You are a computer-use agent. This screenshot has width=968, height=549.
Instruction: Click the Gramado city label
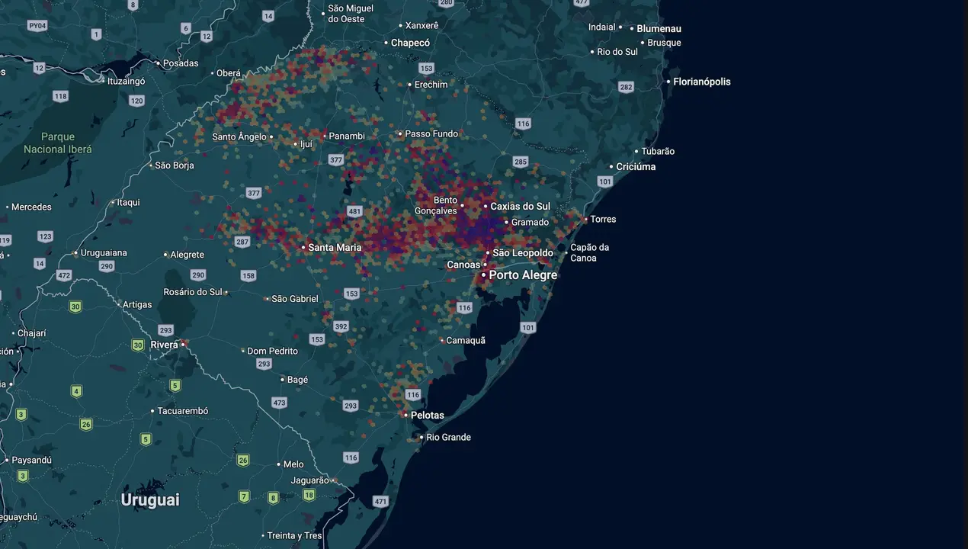(x=530, y=223)
